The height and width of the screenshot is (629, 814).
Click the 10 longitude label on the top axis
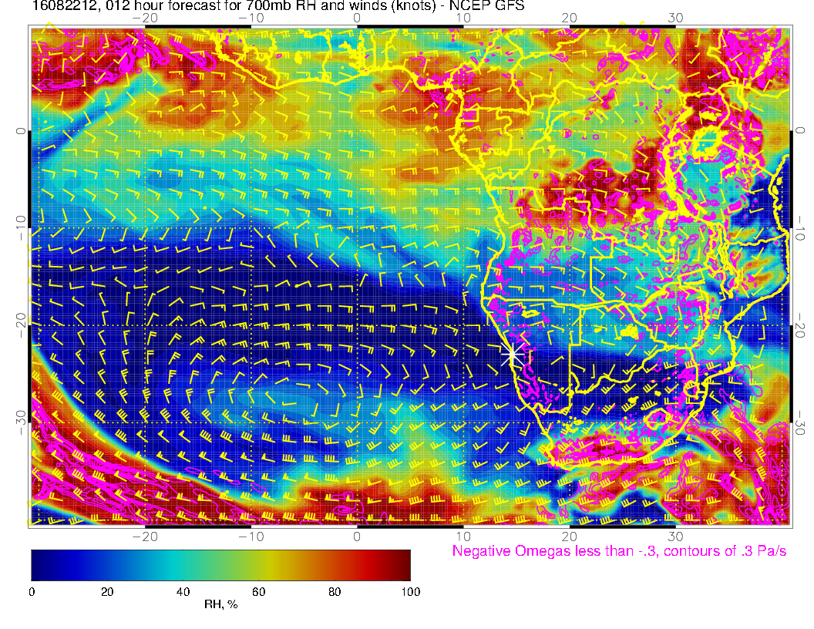(463, 17)
